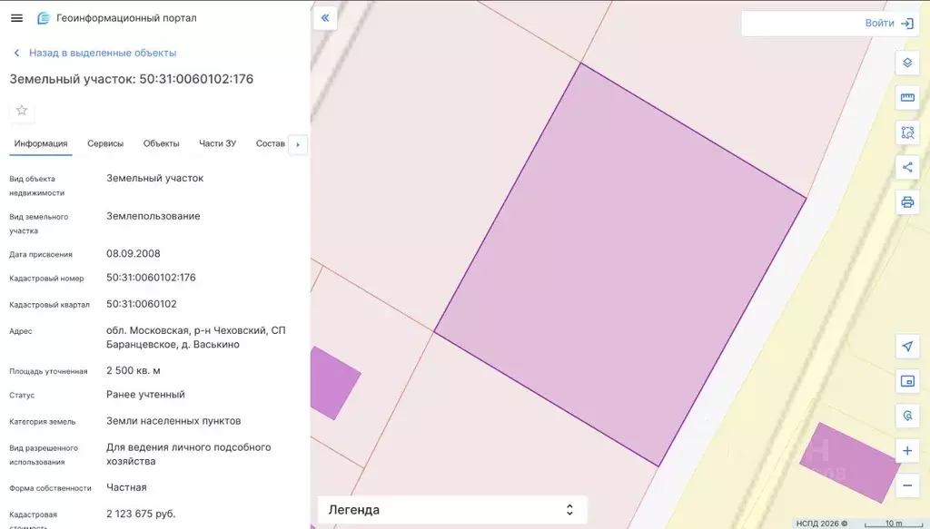Zoom in on the map
930x529 pixels.
(906, 451)
